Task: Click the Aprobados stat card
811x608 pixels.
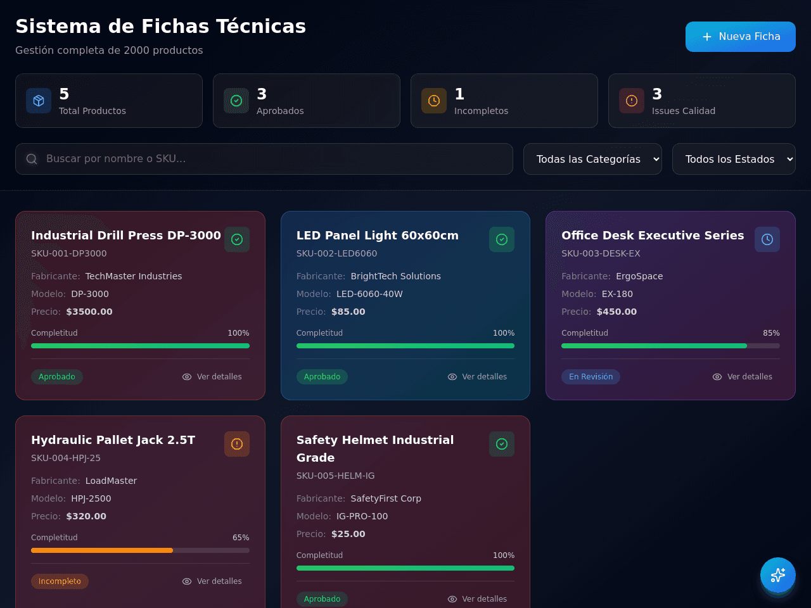Action: coord(307,101)
